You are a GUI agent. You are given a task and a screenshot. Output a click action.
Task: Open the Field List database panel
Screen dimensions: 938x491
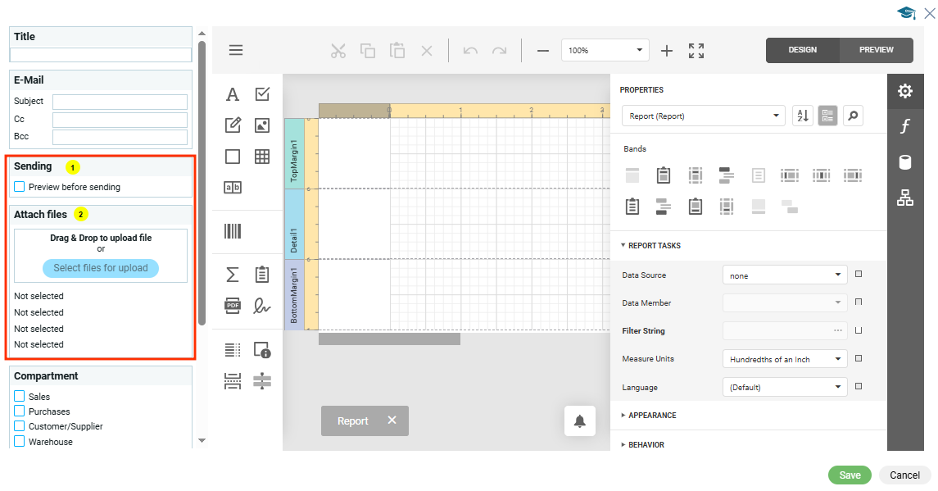click(x=905, y=161)
